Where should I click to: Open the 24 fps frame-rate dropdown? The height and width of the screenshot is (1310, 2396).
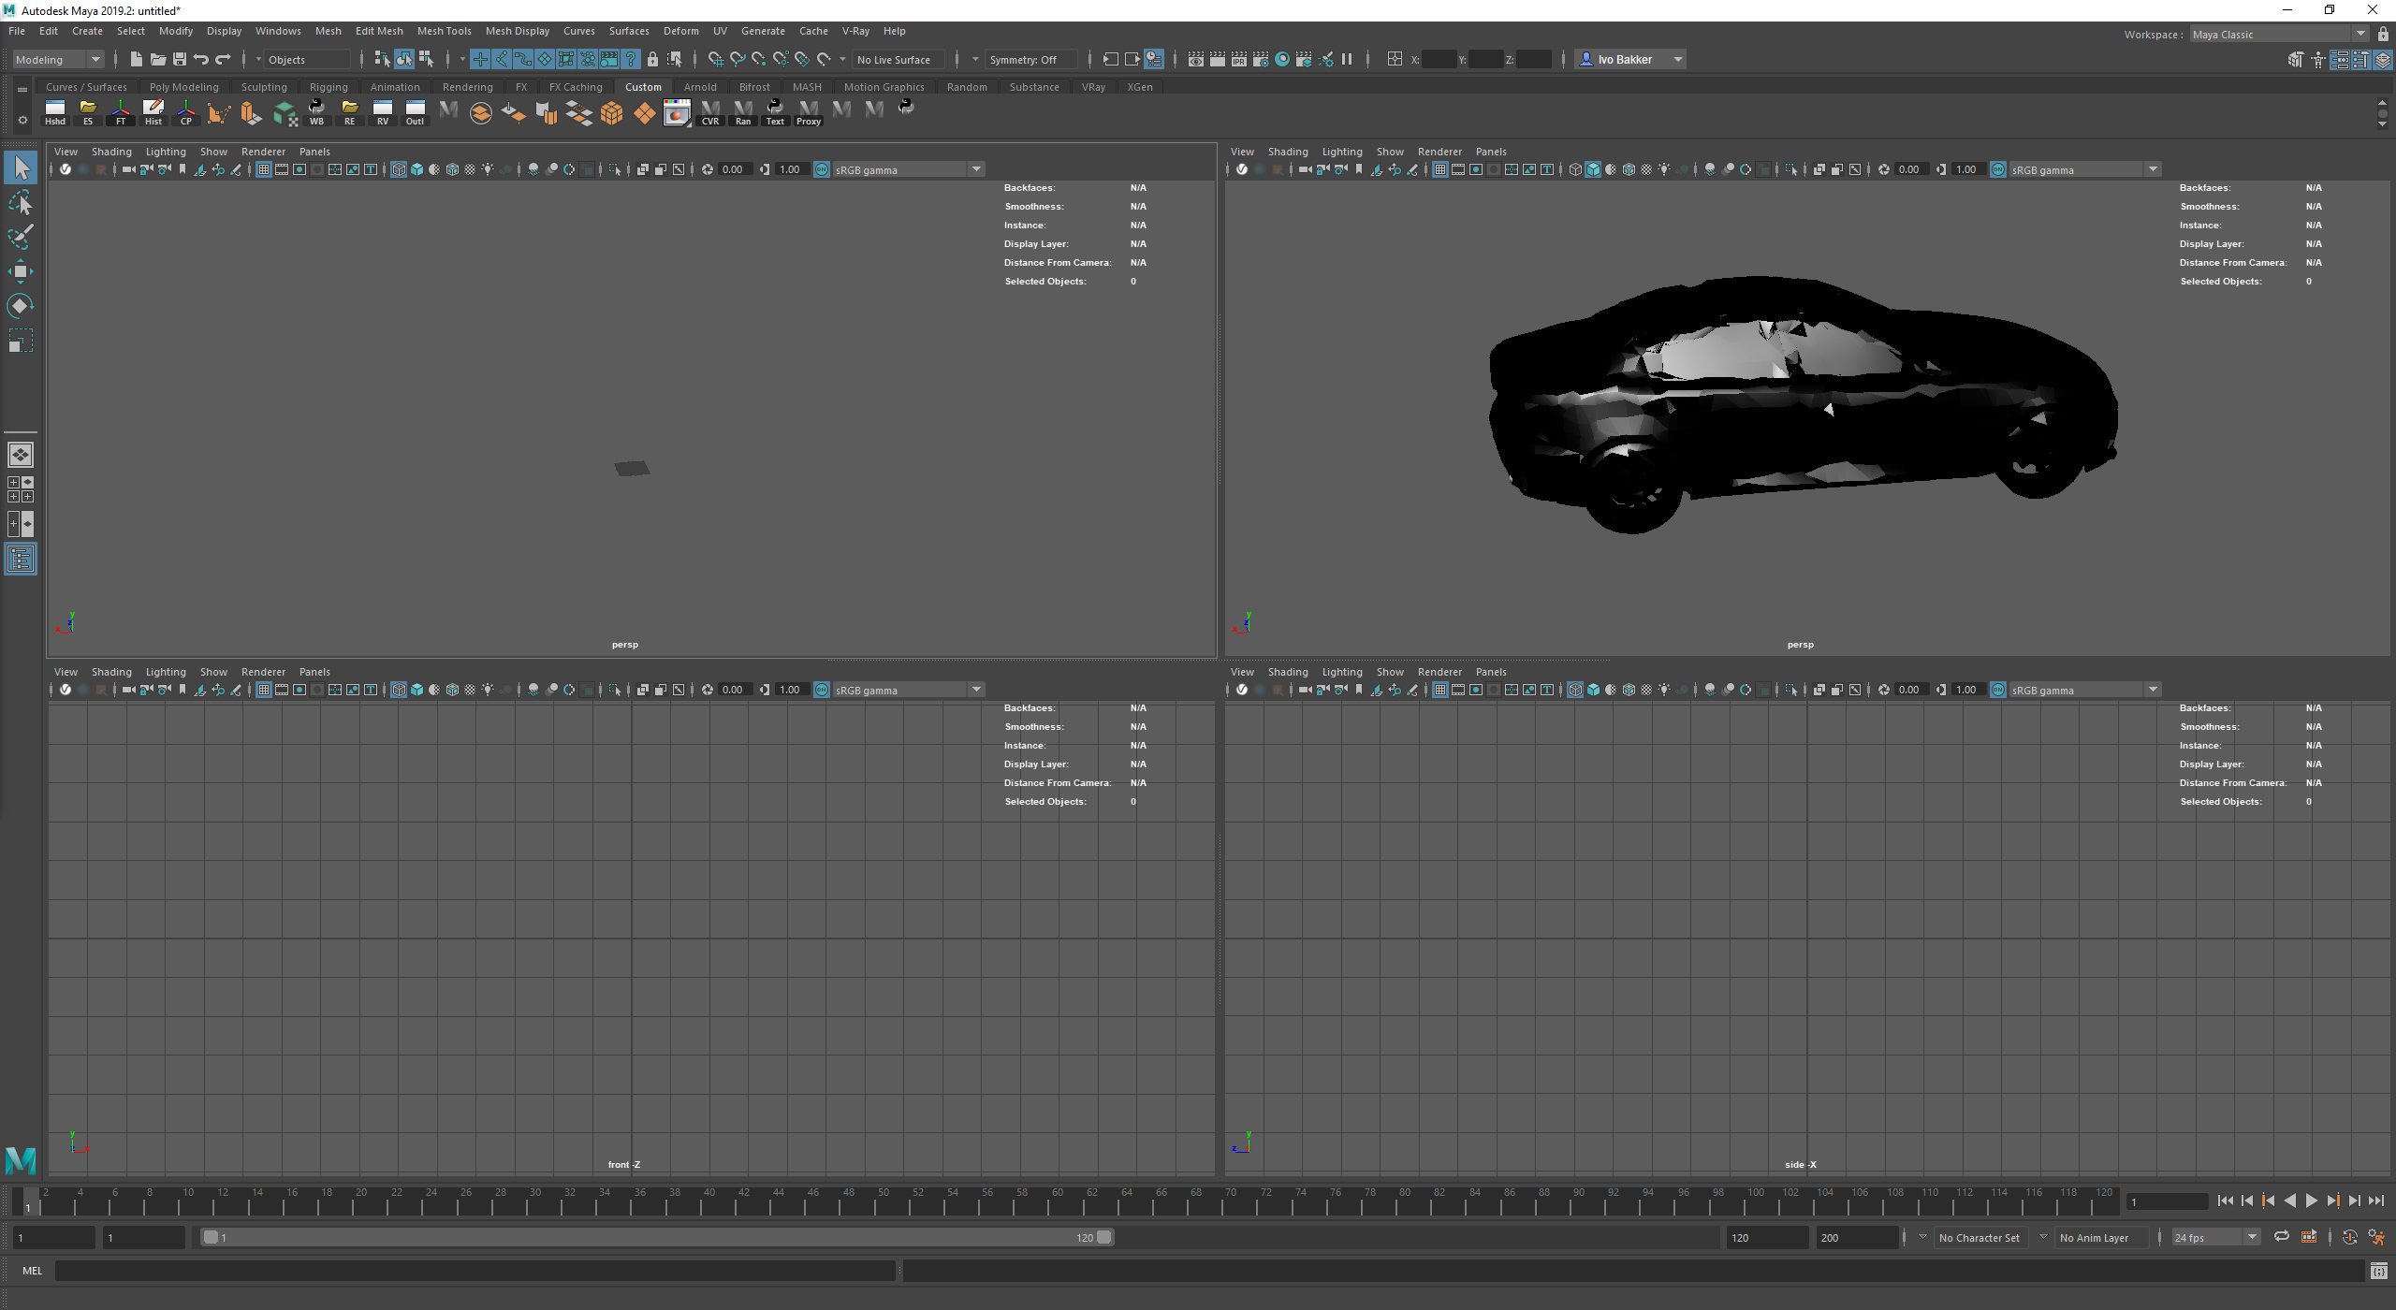pyautogui.click(x=2214, y=1237)
